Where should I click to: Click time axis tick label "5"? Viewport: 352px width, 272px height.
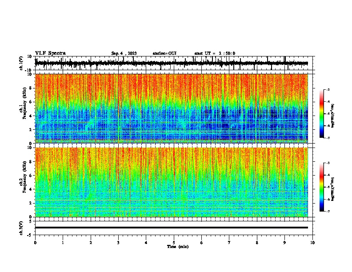pos(174,243)
